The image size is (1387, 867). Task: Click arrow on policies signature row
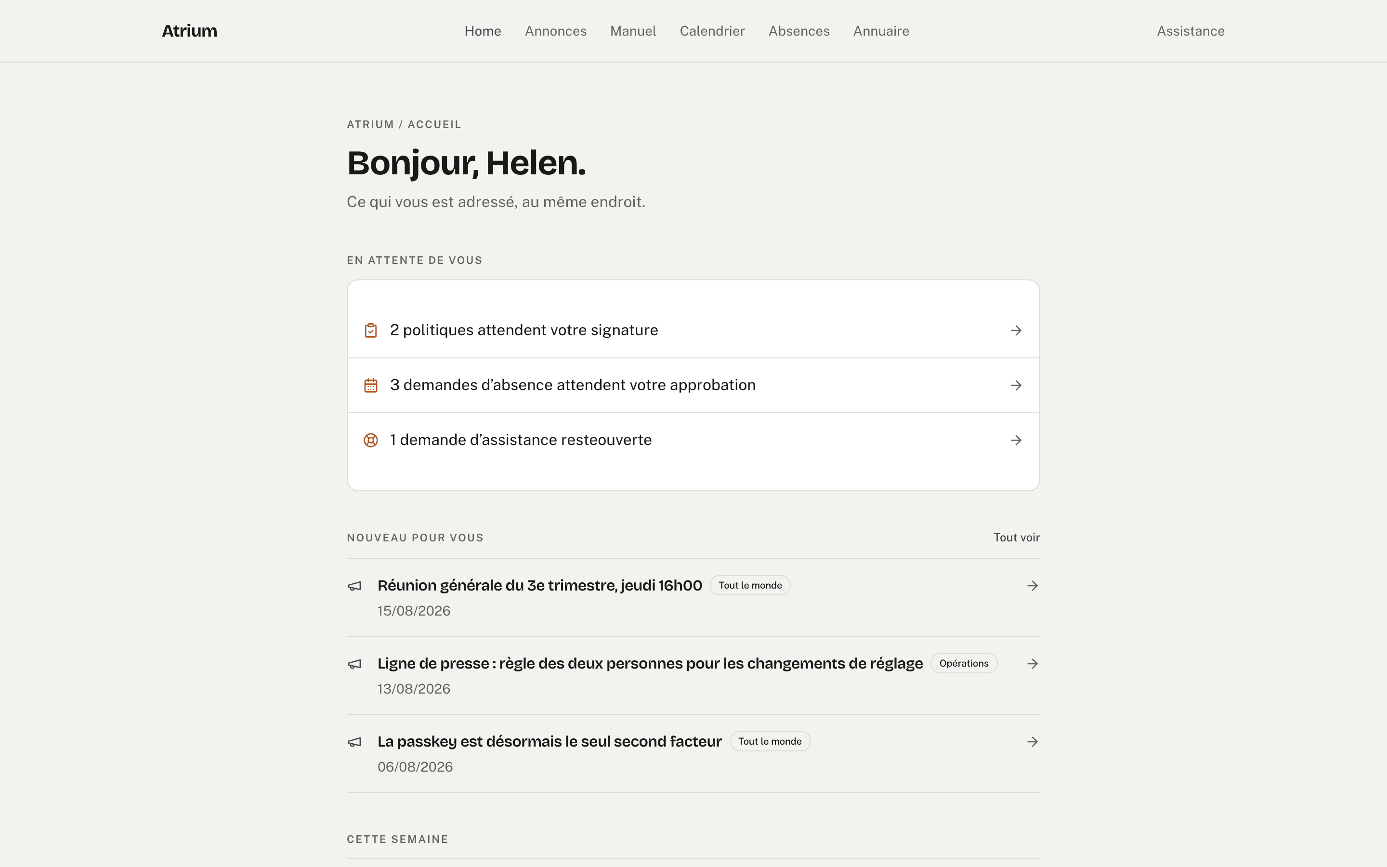[x=1016, y=330]
